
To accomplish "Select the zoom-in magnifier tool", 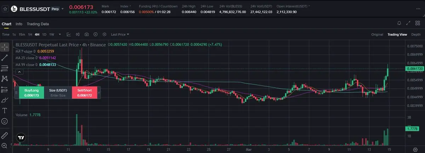I will pos(5,146).
